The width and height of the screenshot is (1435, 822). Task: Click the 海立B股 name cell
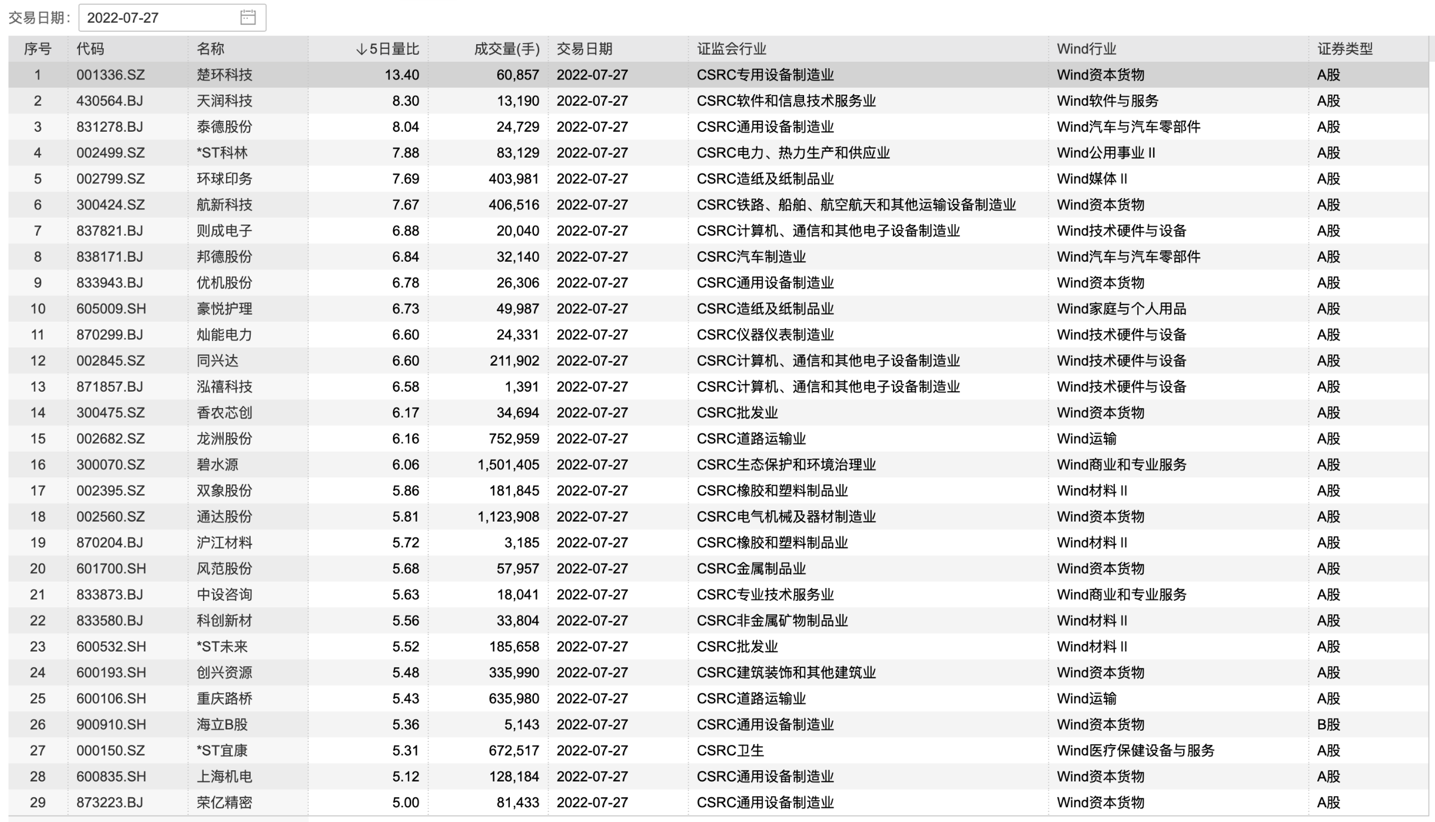click(x=222, y=724)
